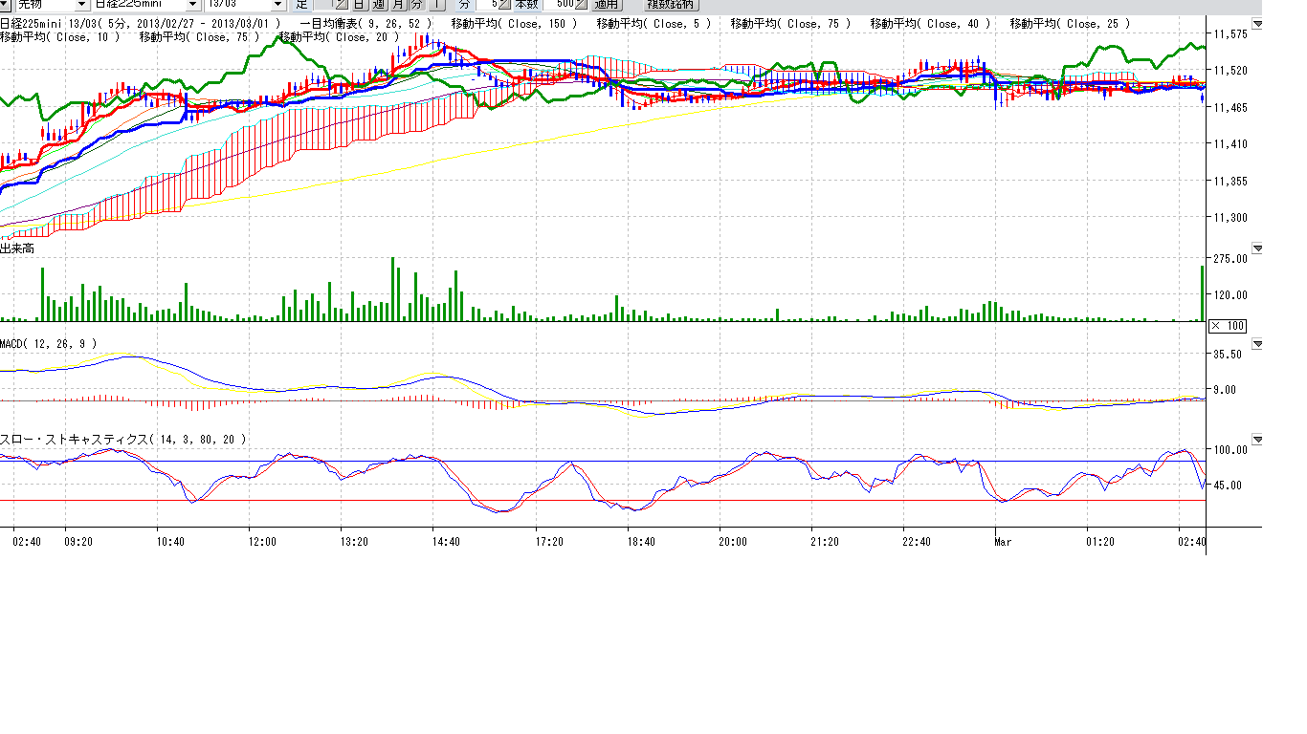Image resolution: width=1307 pixels, height=734 pixels.
Task: Switch to the 分 minute timeframe button
Action: [416, 4]
